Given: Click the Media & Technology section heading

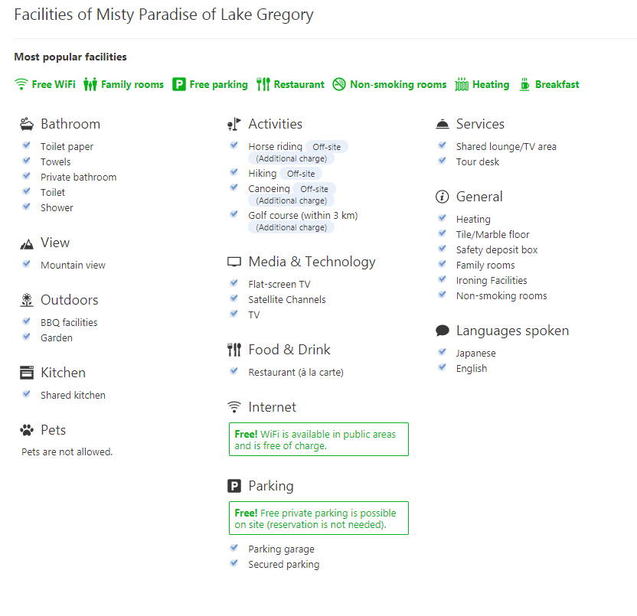Looking at the screenshot, I should 312,262.
